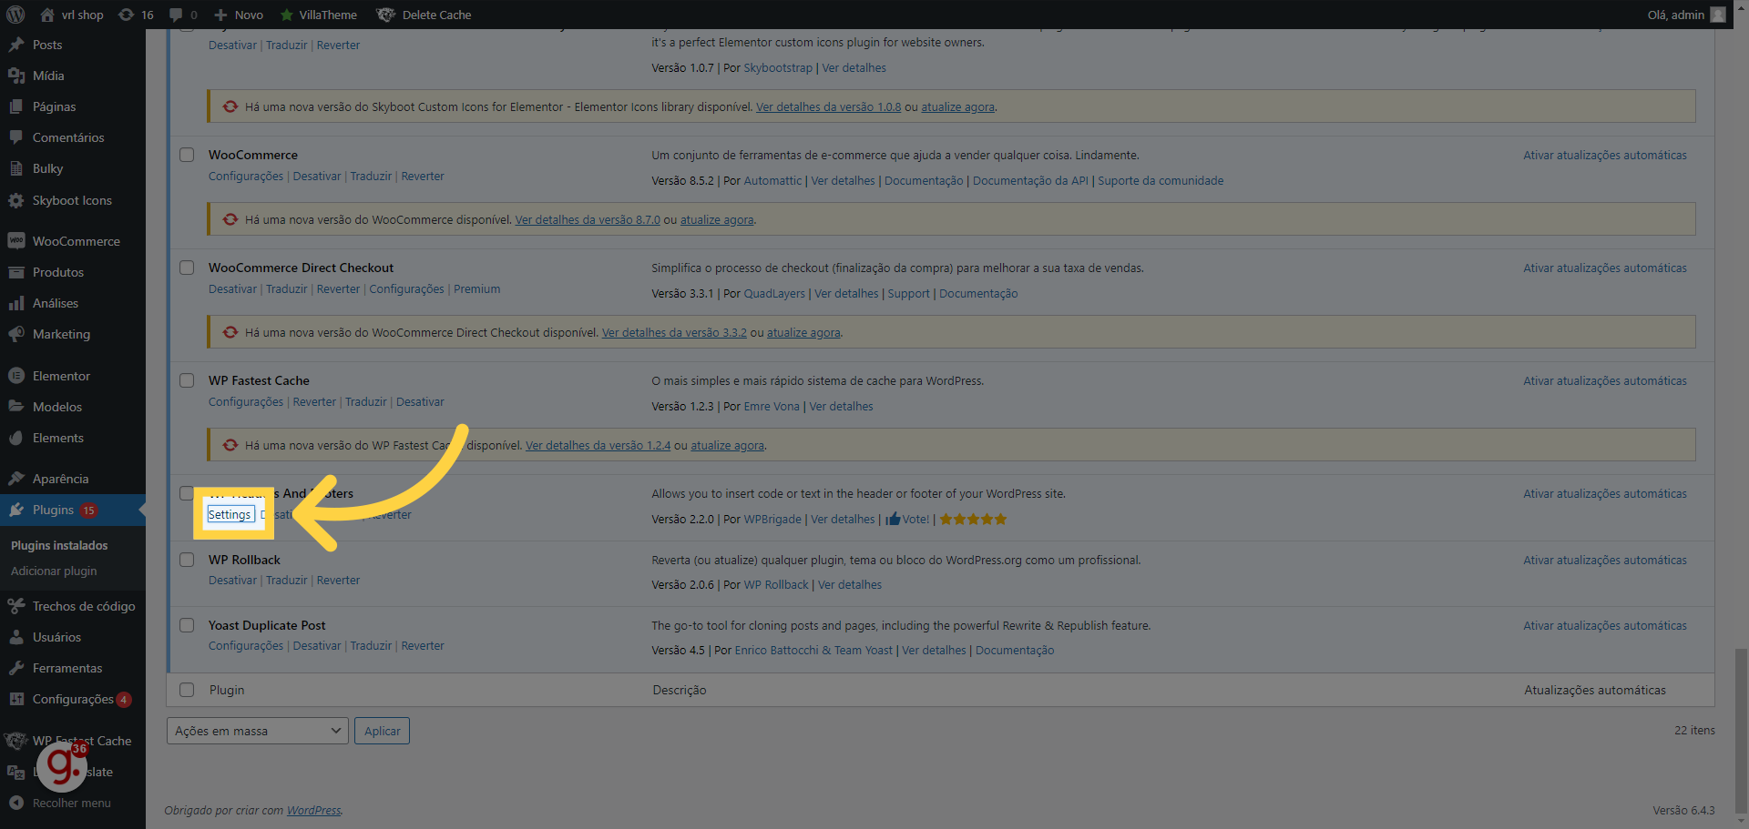
Task: Select Yoast Duplicate Post checkbox
Action: [x=187, y=625]
